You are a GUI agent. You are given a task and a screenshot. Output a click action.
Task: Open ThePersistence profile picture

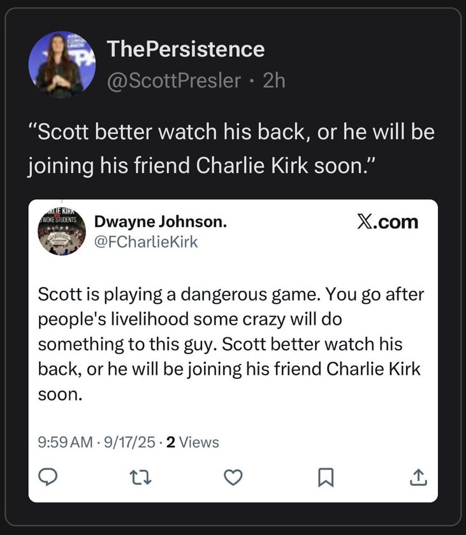click(62, 64)
